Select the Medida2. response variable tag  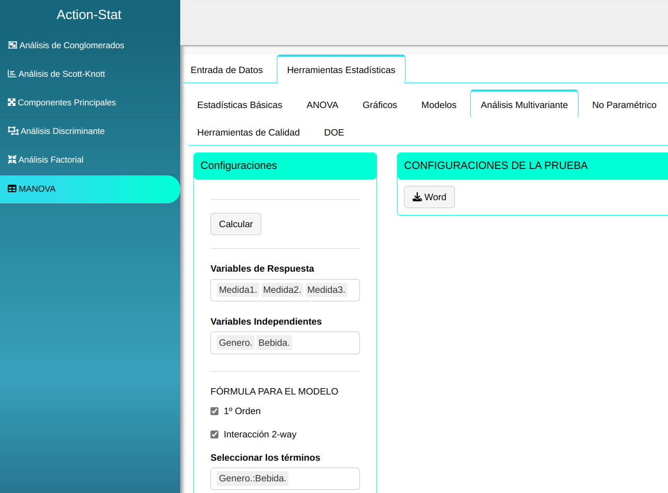click(x=282, y=290)
